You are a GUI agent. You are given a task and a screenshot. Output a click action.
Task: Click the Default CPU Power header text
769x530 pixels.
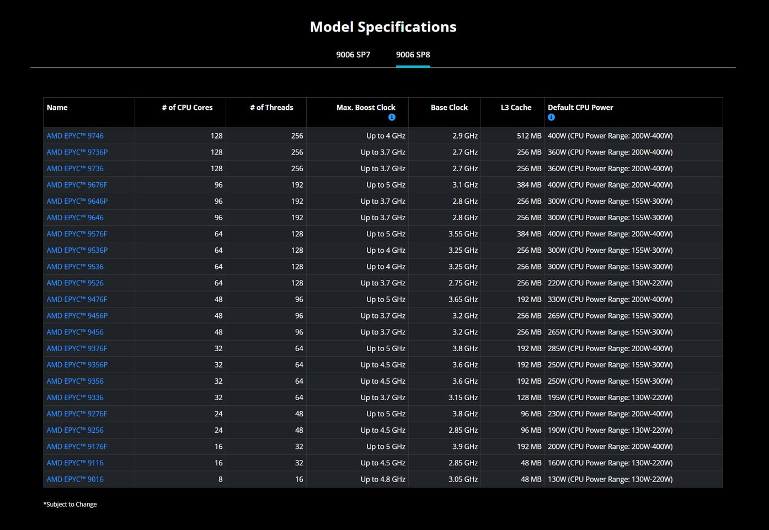click(580, 108)
